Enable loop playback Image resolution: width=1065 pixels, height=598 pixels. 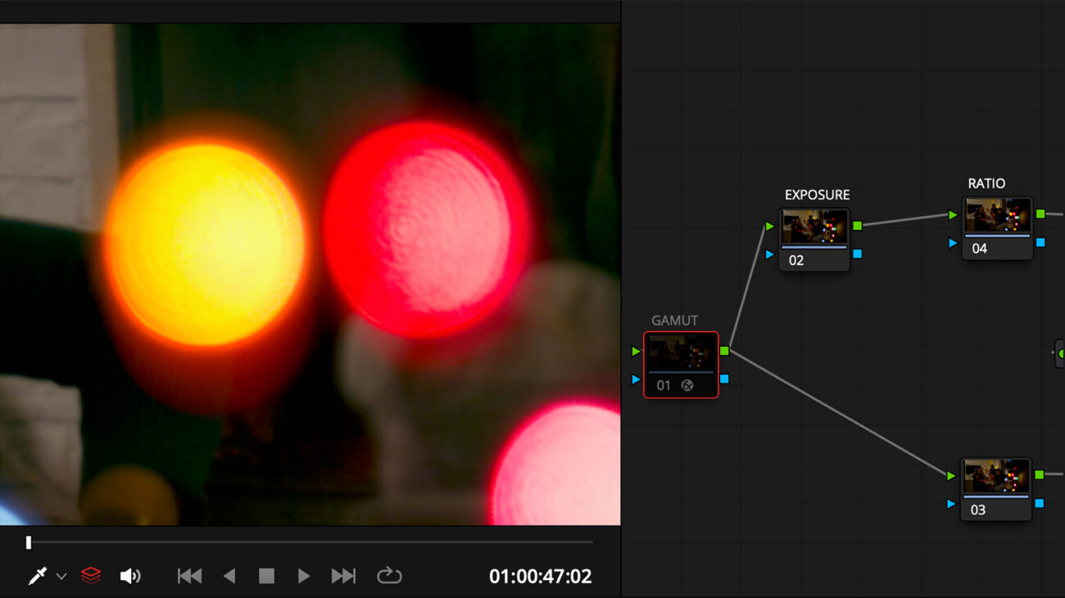(x=390, y=575)
